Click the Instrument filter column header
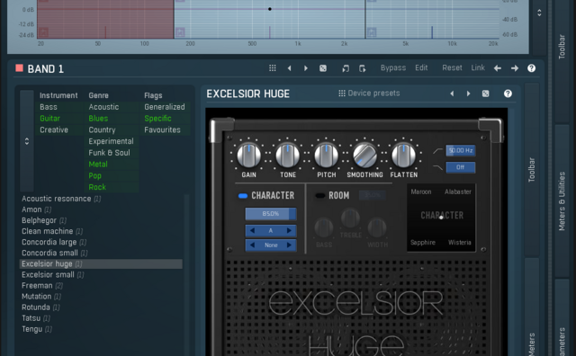Screen dimensions: 576x356 pos(58,95)
